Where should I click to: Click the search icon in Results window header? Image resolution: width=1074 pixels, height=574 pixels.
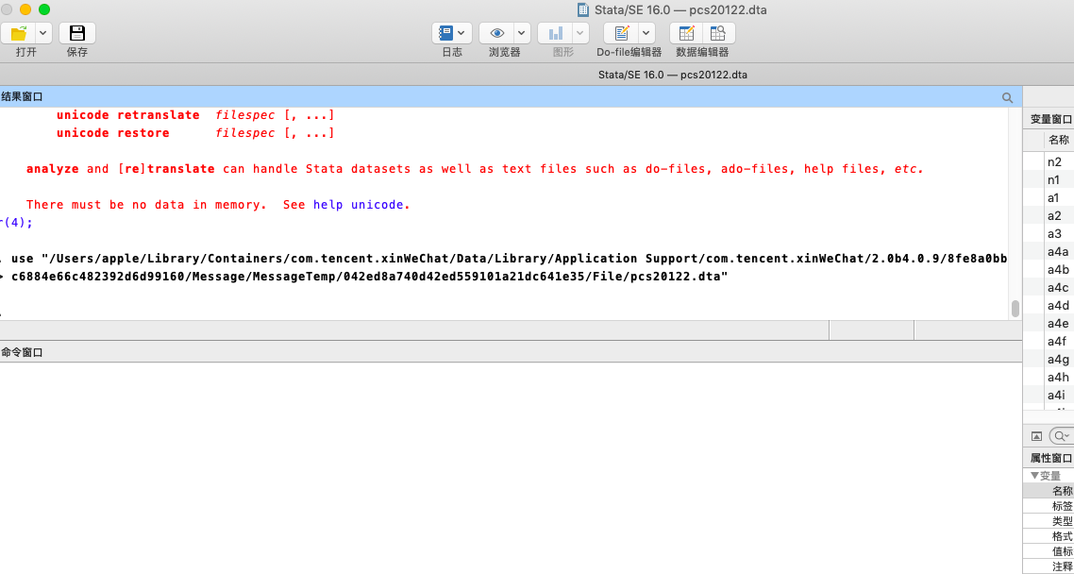(1008, 98)
